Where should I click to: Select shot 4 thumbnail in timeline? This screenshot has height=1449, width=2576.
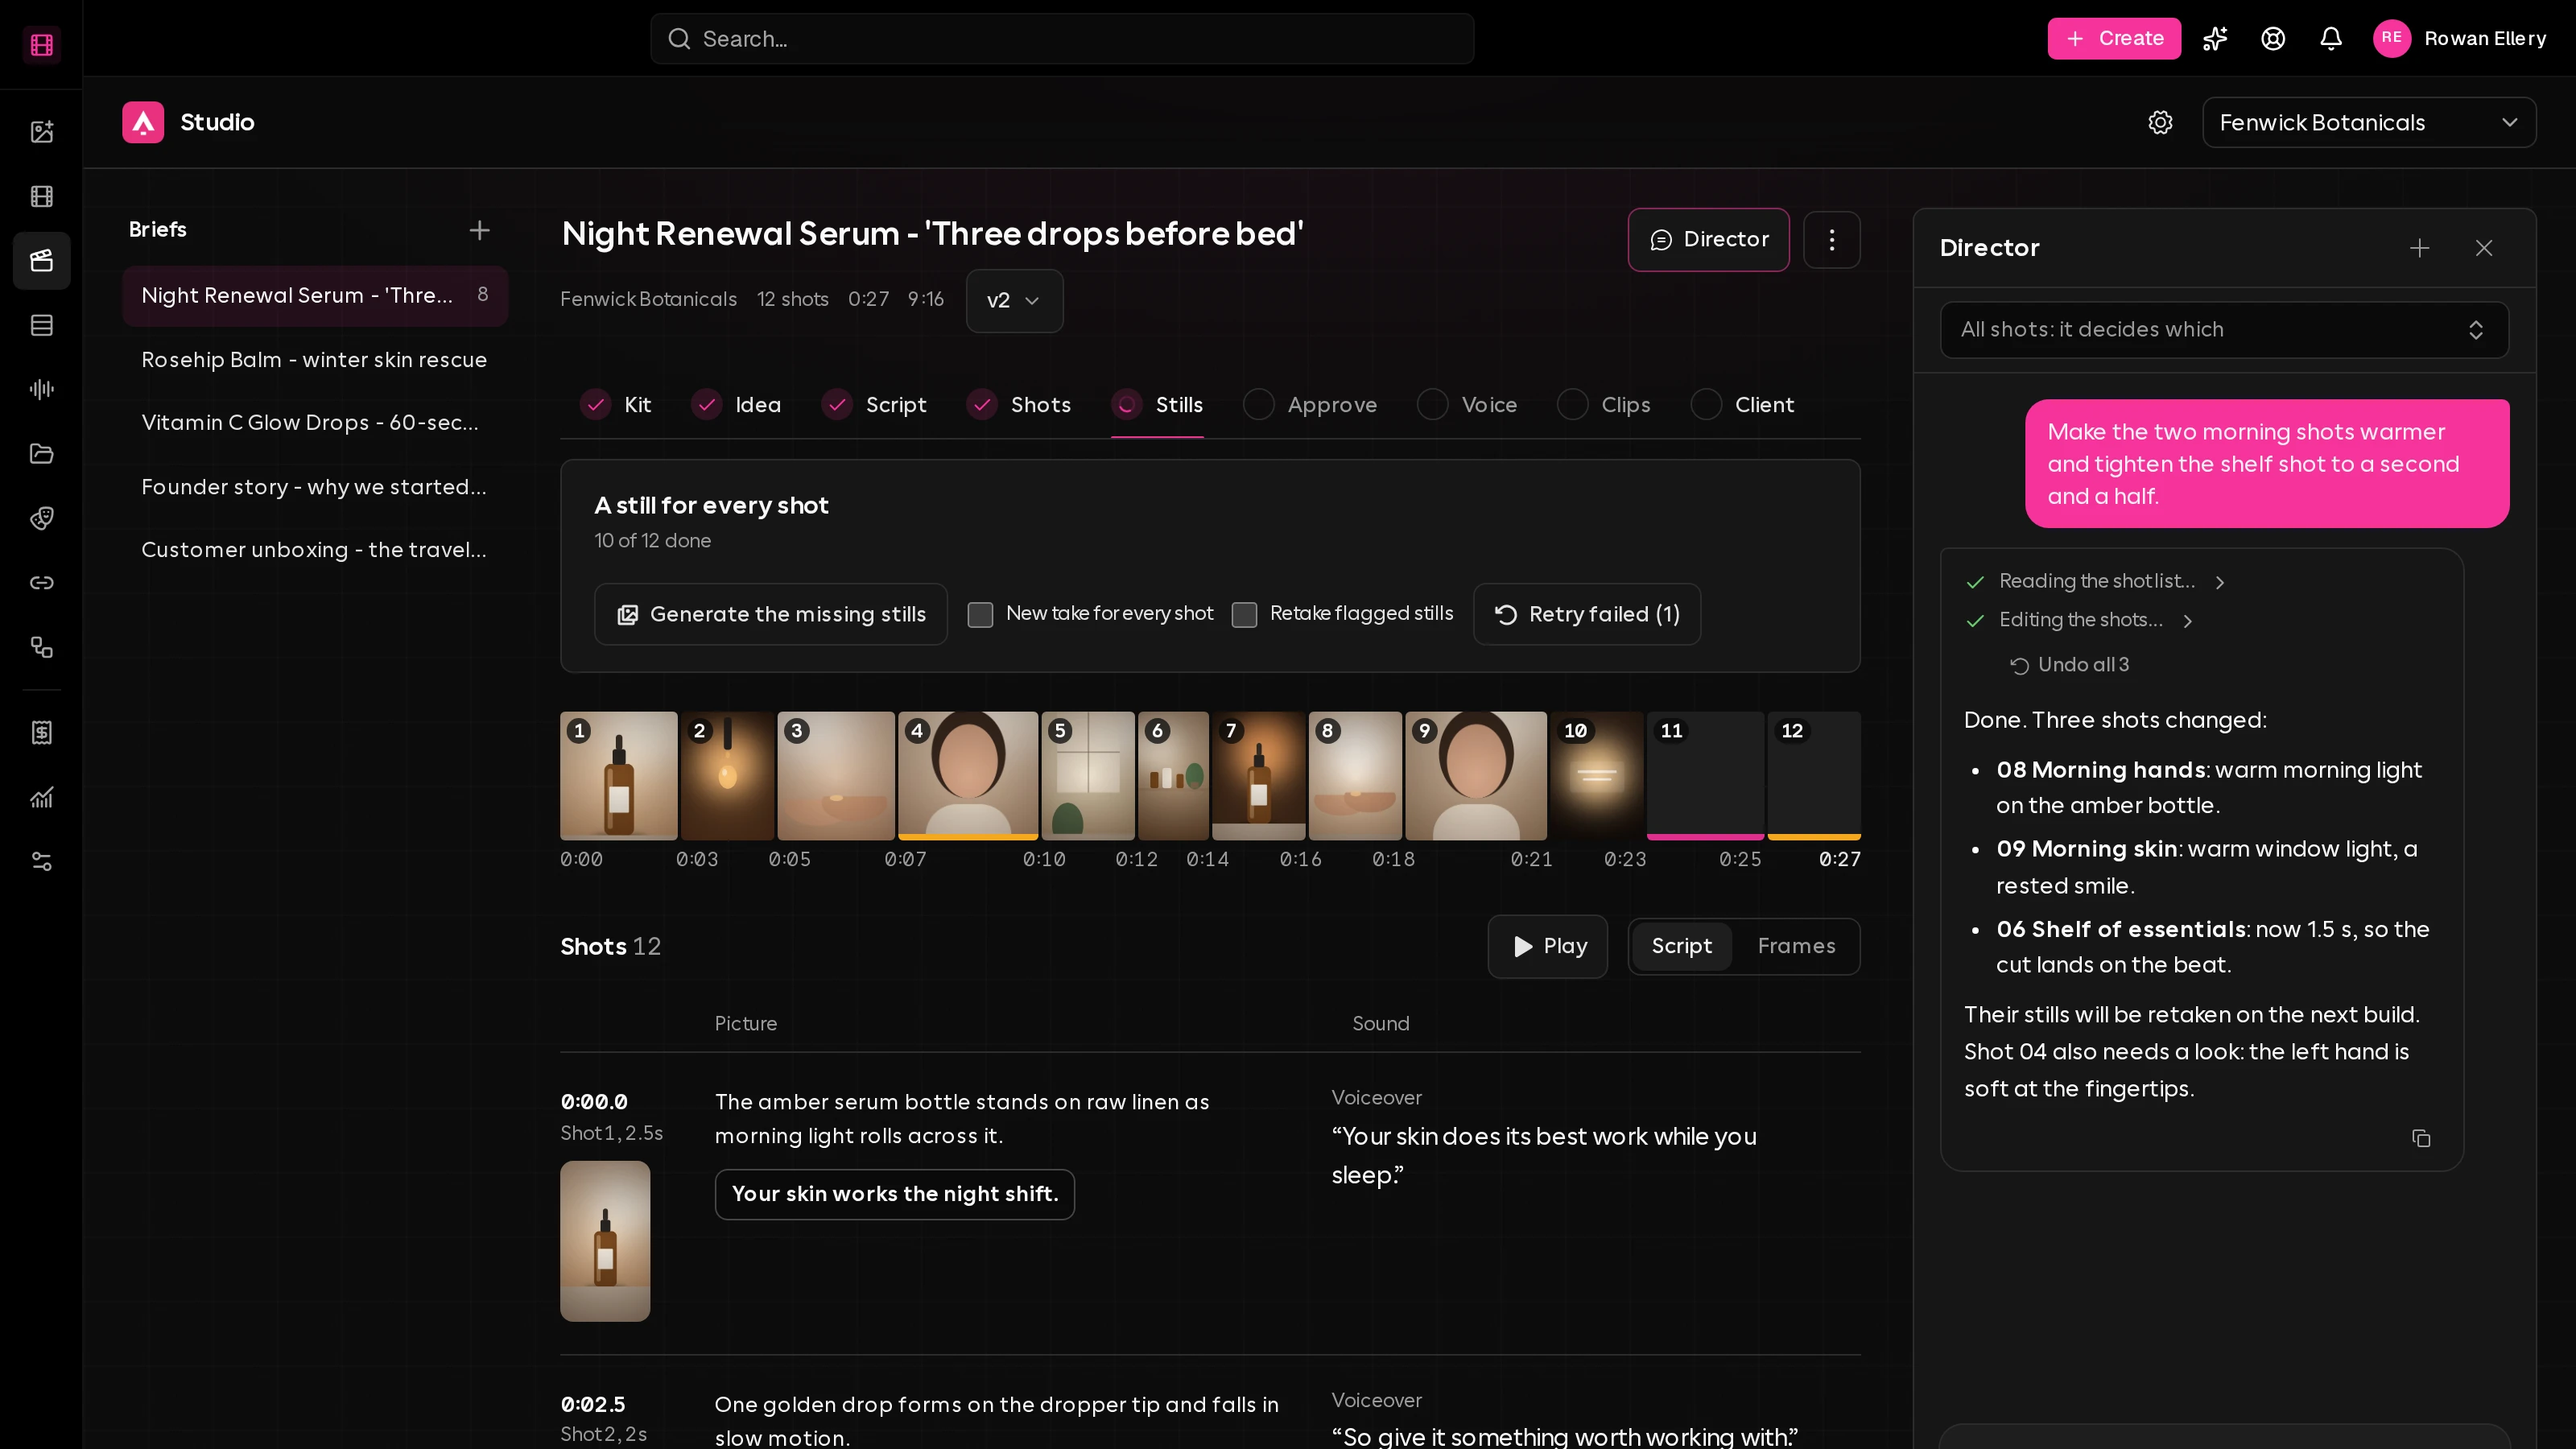pyautogui.click(x=967, y=775)
